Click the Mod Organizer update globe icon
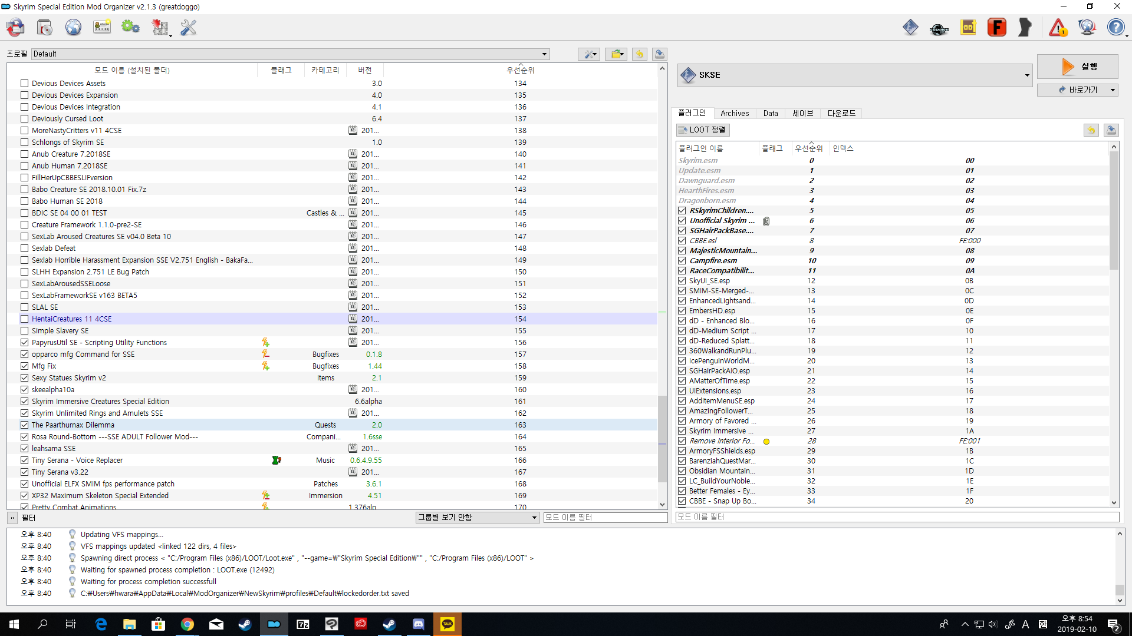This screenshot has height=636, width=1132. (1087, 27)
